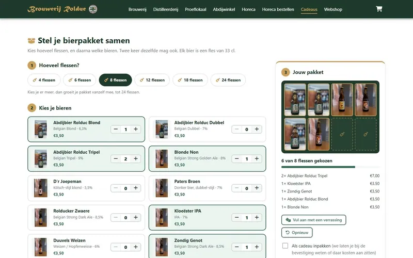Viewport: 413px width, 258px height.
Task: Select the 8 flessen package size
Action: pos(115,80)
